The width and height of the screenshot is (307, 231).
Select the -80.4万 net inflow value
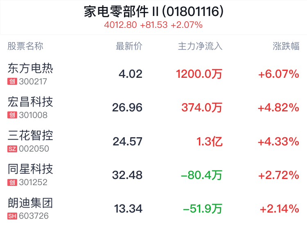tap(201, 175)
